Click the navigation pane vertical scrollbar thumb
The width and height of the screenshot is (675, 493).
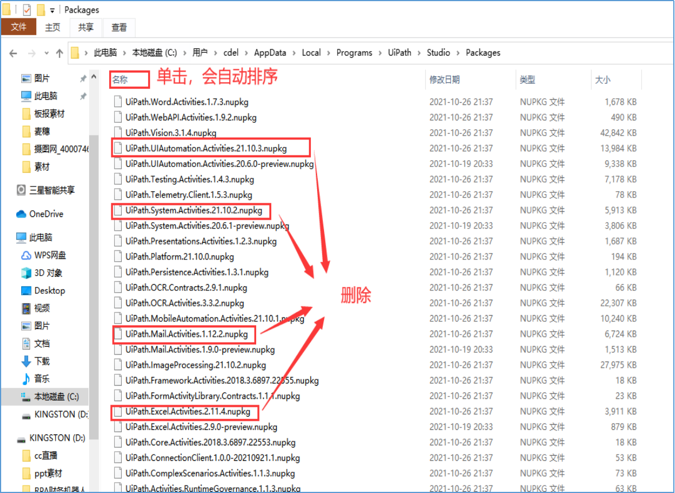click(94, 288)
